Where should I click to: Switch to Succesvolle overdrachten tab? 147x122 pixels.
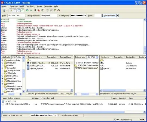[x=70, y=115]
